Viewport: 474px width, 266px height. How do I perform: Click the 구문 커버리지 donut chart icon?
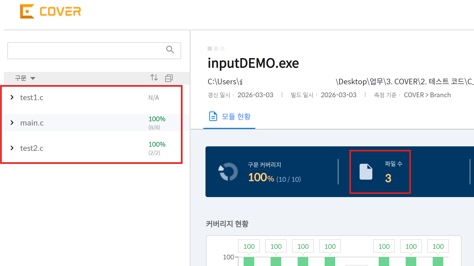tap(228, 172)
